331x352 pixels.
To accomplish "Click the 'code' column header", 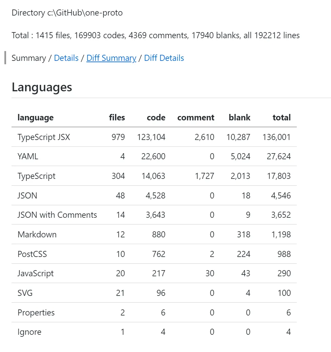I will point(156,117).
